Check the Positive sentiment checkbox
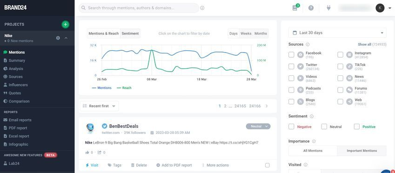Screen dimensions: 395x173 click(x=357, y=126)
